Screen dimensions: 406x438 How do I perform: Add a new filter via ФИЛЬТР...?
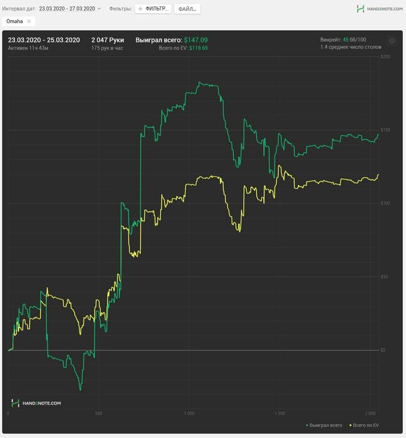154,9
